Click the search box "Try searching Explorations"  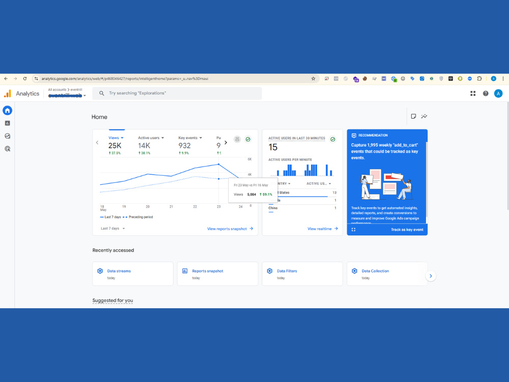click(x=177, y=93)
